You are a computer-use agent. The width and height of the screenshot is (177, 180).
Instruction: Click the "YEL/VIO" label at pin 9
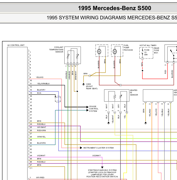(40, 77)
